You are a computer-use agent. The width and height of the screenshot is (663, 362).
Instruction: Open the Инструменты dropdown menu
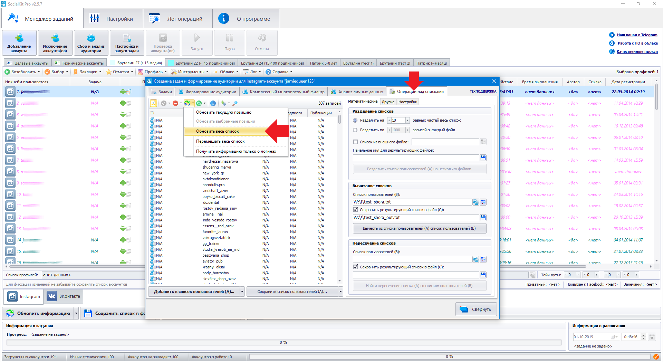(x=190, y=72)
